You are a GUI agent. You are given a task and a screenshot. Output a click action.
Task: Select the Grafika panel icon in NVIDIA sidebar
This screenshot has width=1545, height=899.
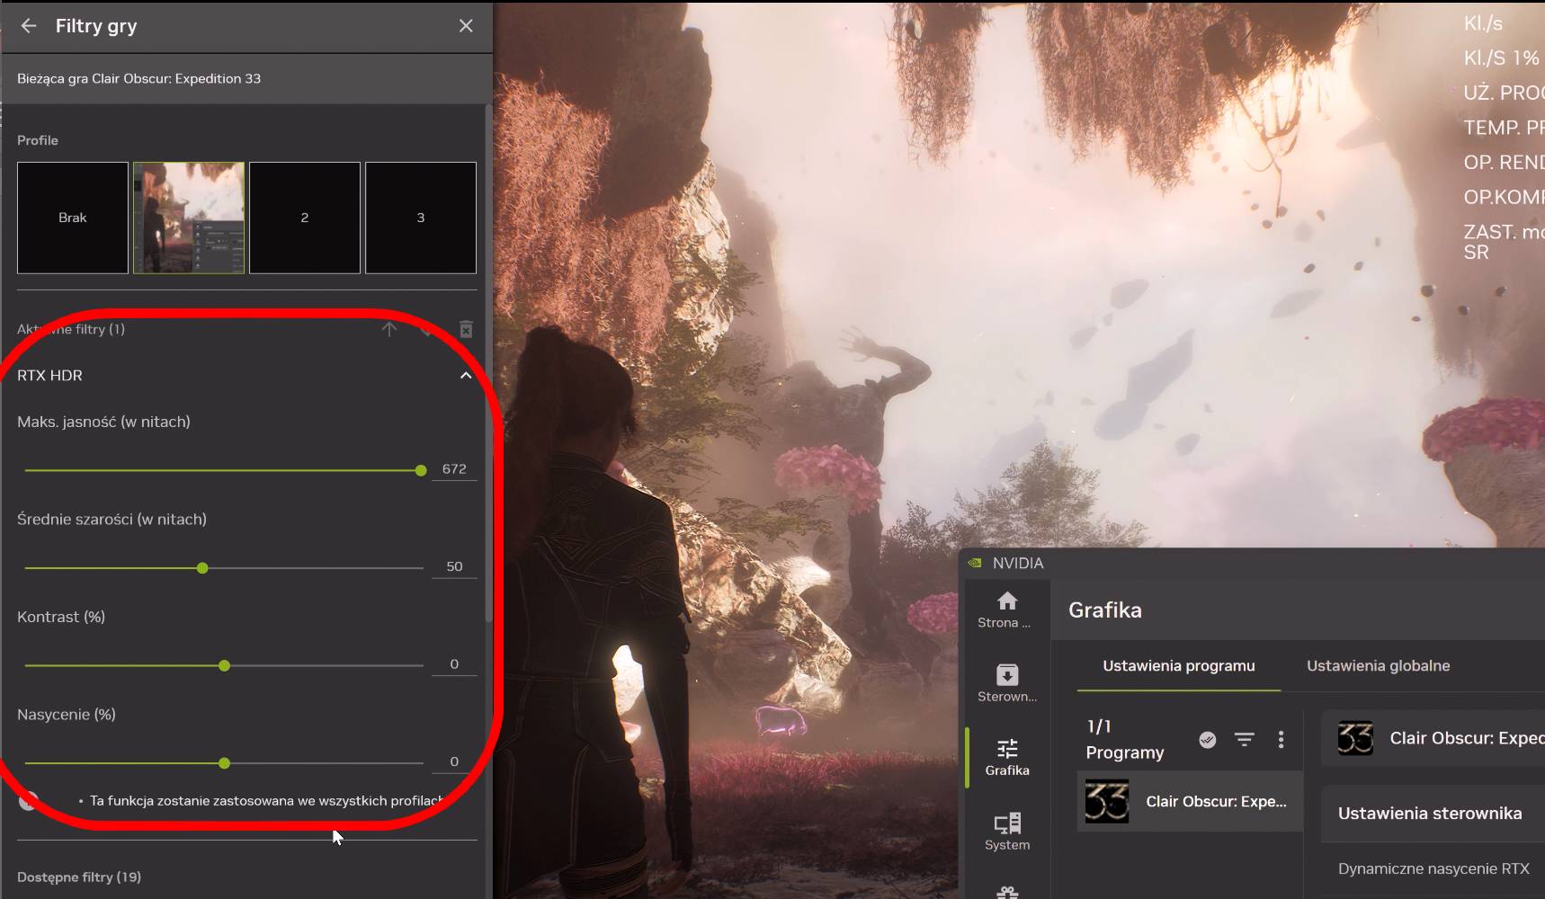coord(1006,755)
